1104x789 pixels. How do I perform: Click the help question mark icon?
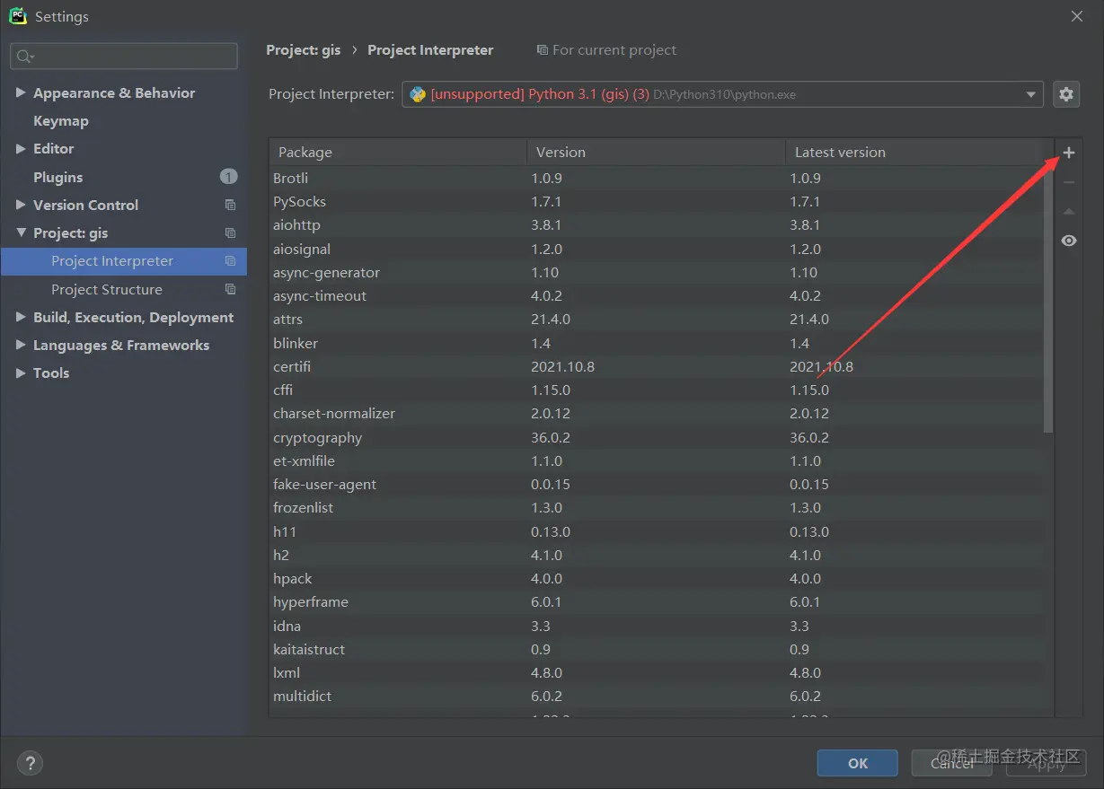(x=30, y=764)
